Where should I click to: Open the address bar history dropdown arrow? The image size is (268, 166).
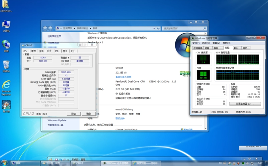coord(154,28)
